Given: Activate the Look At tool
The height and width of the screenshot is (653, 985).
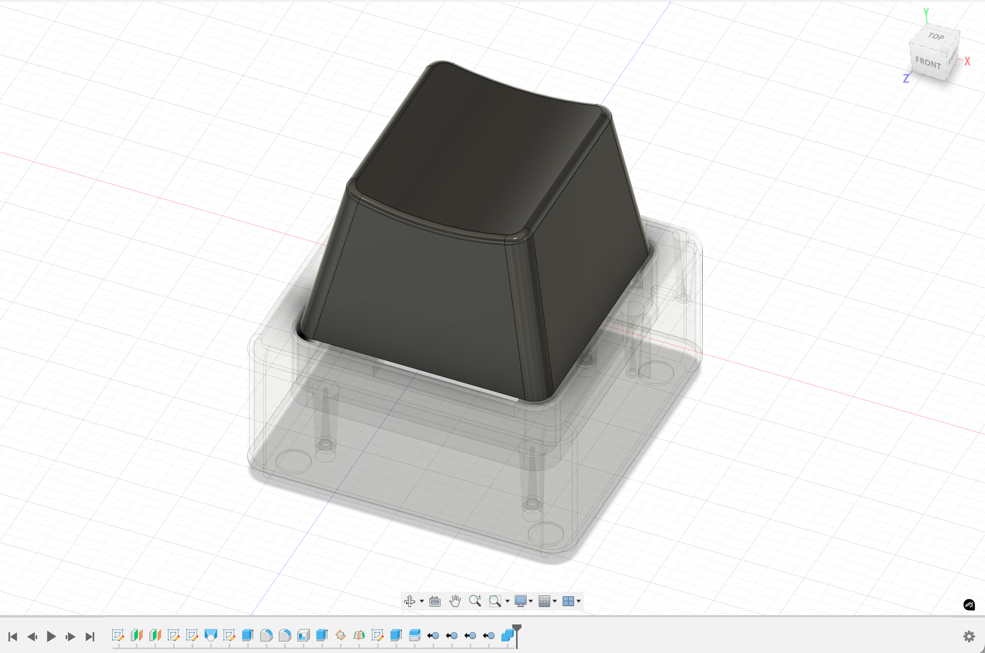Looking at the screenshot, I should pyautogui.click(x=435, y=601).
